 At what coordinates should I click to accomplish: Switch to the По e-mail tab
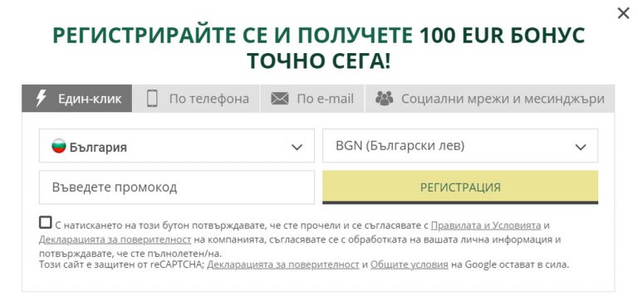(312, 99)
